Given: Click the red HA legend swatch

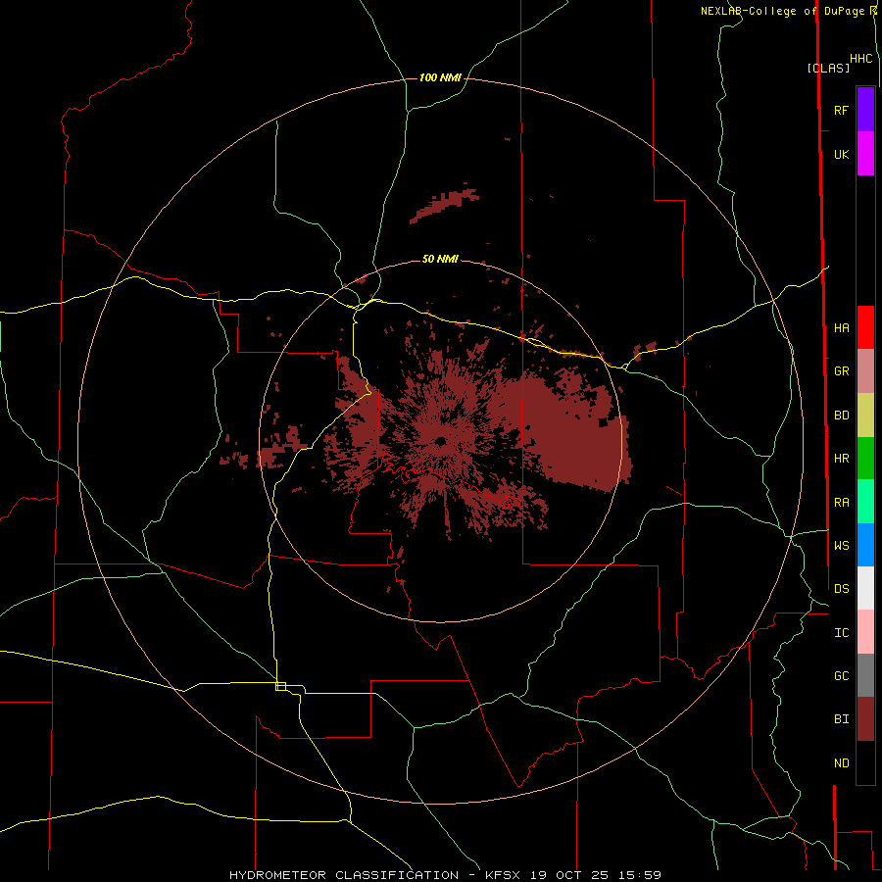Looking at the screenshot, I should point(865,327).
